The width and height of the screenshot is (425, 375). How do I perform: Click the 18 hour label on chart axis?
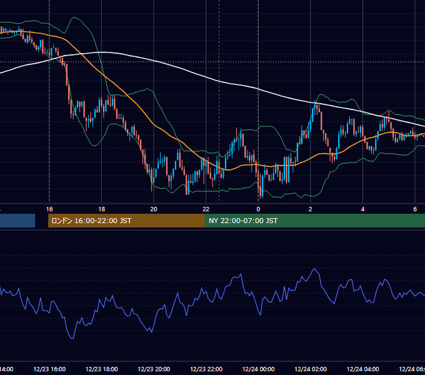click(102, 209)
